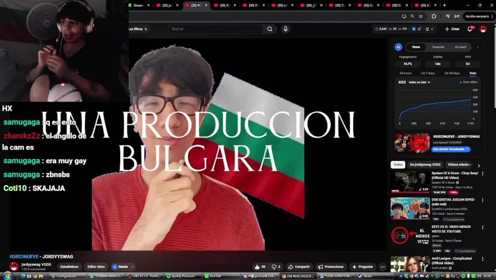Viewport: 496px width, 280px height.
Task: Open the account avatar menu
Action: click(x=483, y=29)
